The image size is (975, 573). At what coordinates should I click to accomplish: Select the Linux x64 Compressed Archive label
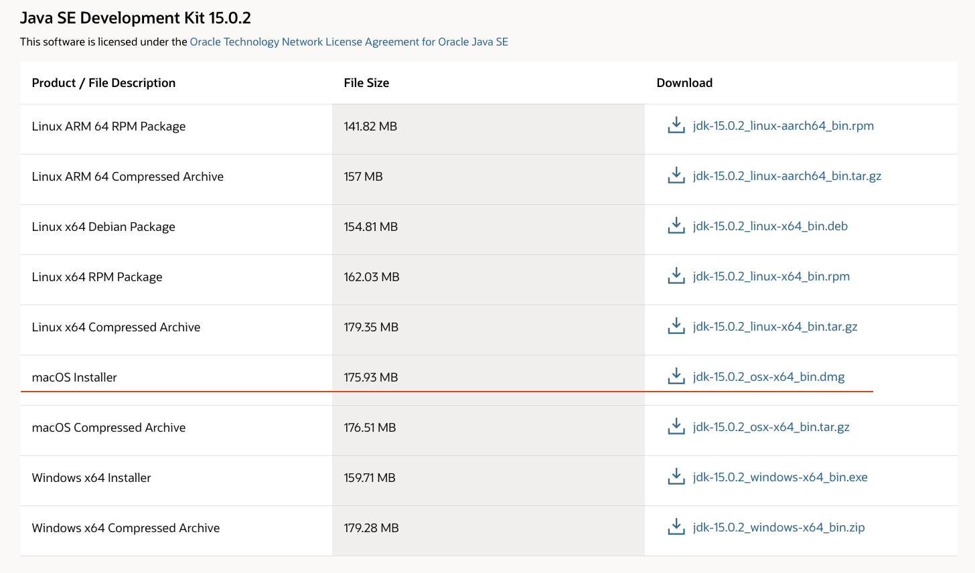tap(116, 327)
